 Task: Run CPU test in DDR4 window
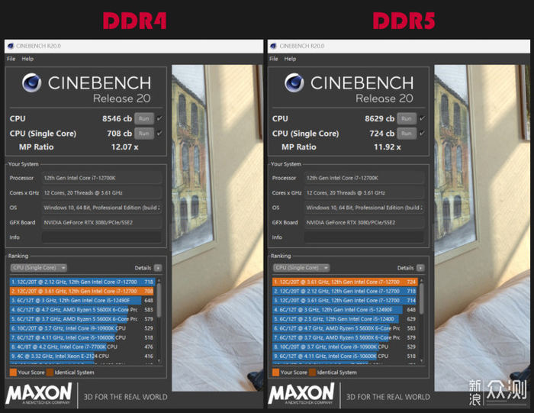tap(144, 118)
